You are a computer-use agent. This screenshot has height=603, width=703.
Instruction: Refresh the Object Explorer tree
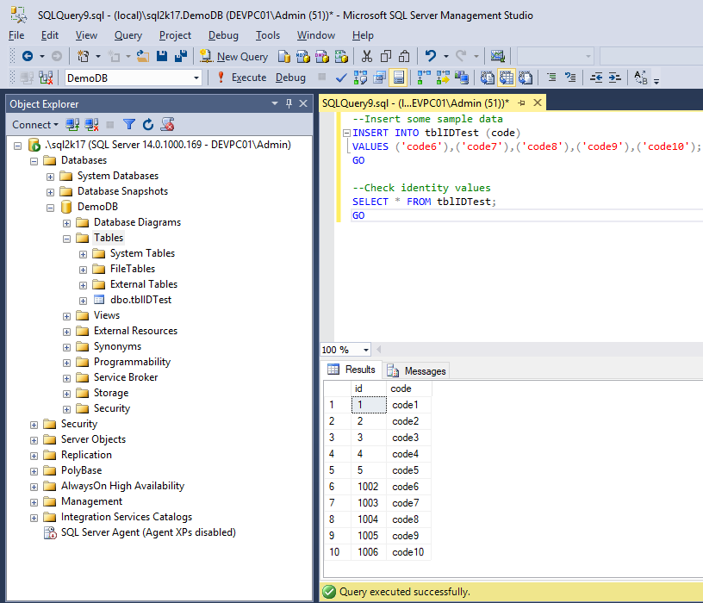148,125
